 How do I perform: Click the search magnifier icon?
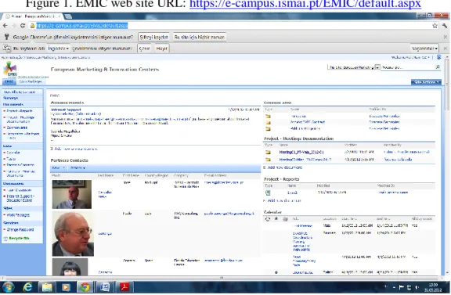[438, 67]
